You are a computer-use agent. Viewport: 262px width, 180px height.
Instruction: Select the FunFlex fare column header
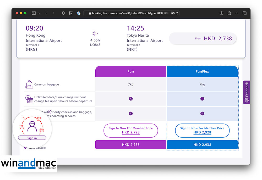[x=202, y=71]
